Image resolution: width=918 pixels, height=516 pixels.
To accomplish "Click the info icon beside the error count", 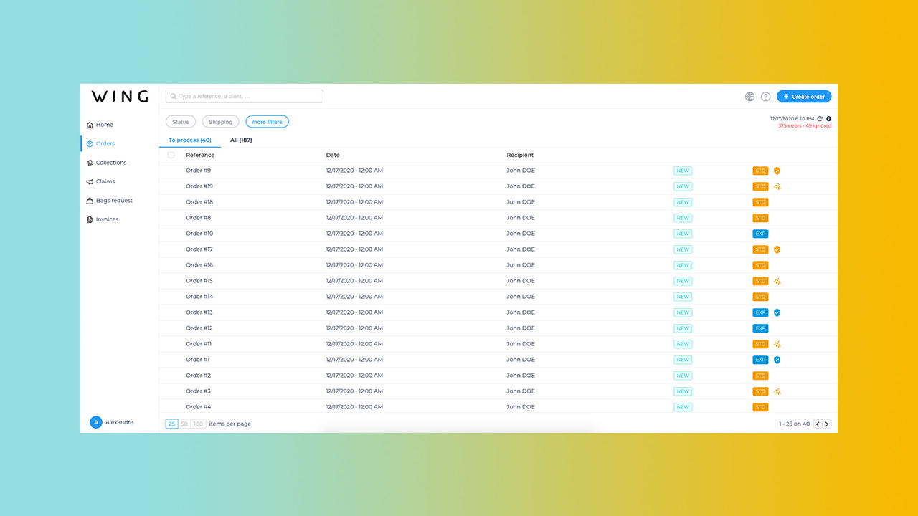I will point(829,118).
